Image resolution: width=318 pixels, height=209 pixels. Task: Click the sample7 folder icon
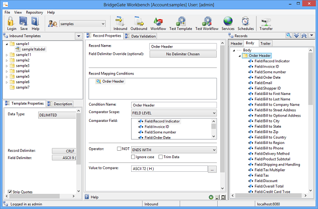tap(12, 87)
